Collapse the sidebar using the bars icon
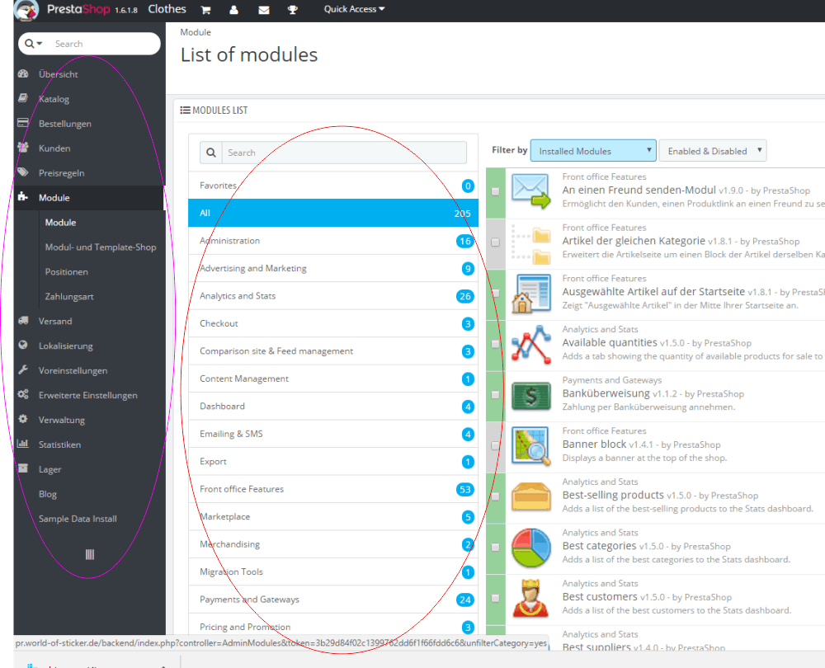825x668 pixels. tap(90, 554)
